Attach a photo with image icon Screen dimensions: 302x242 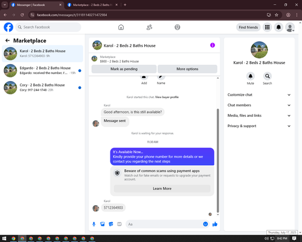coord(103,224)
